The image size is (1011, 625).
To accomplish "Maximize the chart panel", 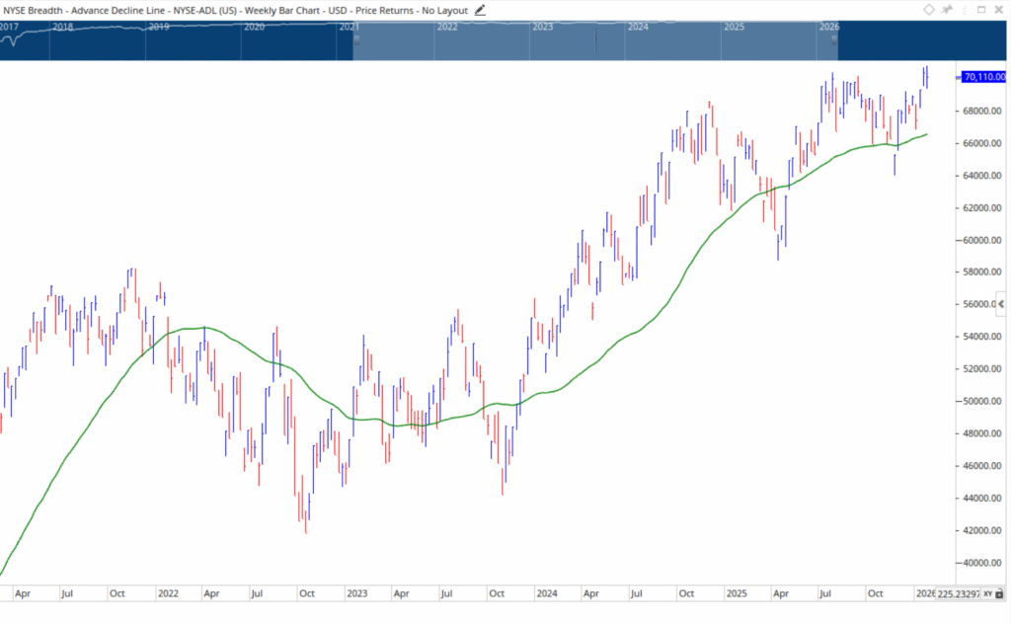I will tap(979, 9).
